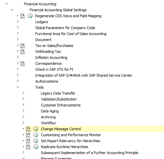Open documentation icon for Regenerate CDS Views
This screenshot has width=164, height=159.
(23, 16)
